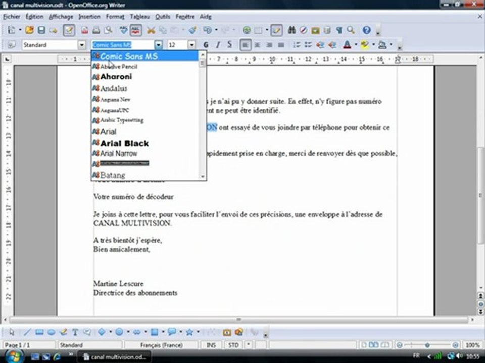Open the Page Preview
The image size is (485, 363).
coord(108,30)
